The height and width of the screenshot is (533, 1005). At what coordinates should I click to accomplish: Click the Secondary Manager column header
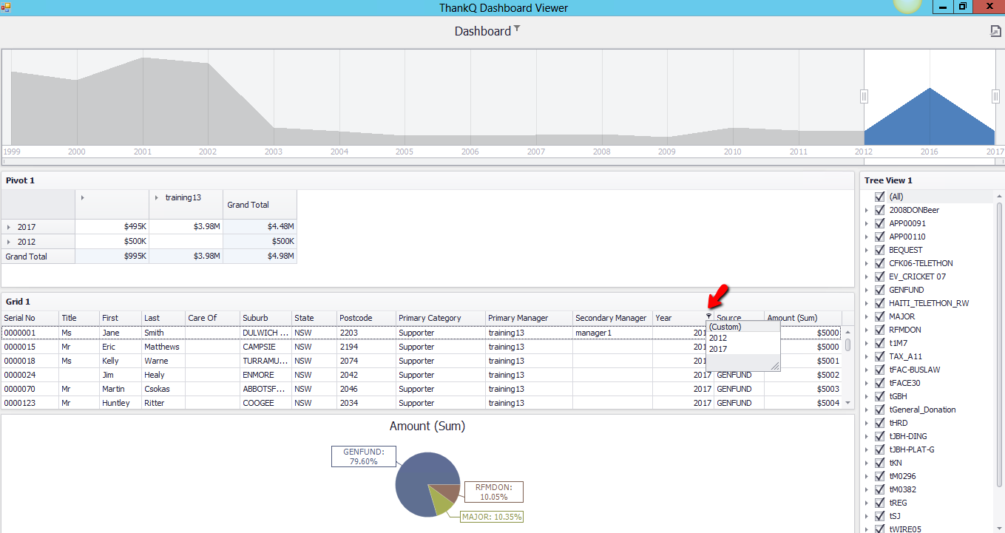(x=613, y=318)
